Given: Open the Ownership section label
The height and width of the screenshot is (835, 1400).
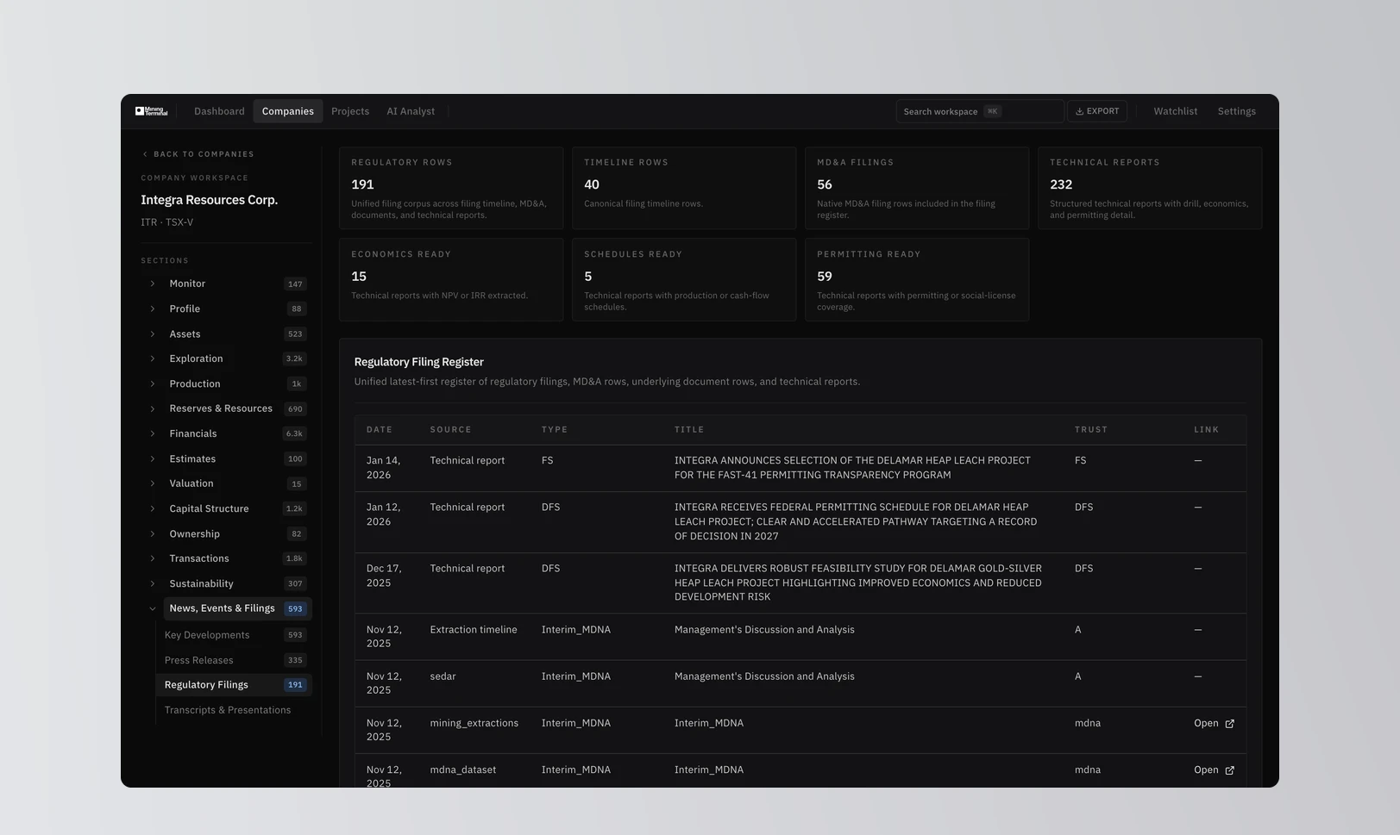Looking at the screenshot, I should (195, 533).
